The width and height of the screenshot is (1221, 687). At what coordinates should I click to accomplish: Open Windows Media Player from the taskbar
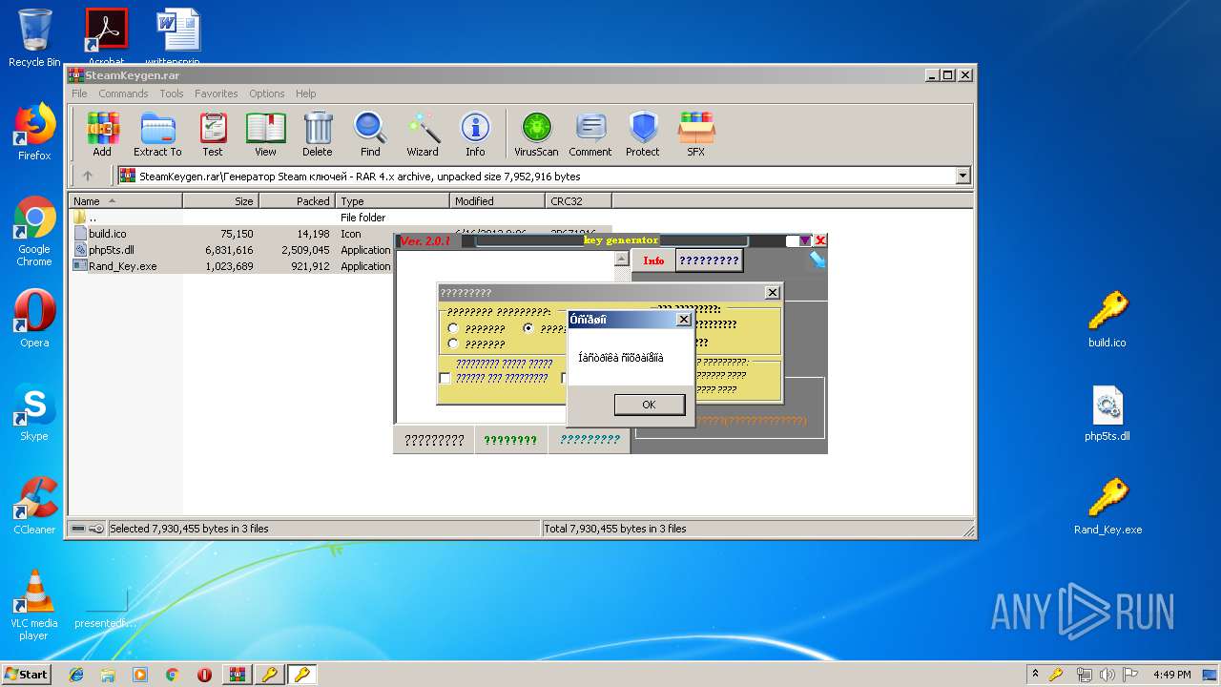(x=140, y=675)
